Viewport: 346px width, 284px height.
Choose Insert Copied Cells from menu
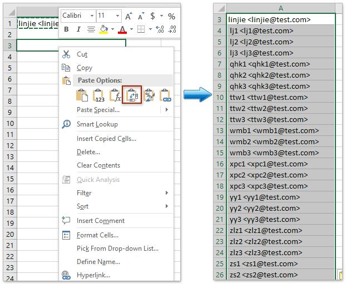[106, 139]
